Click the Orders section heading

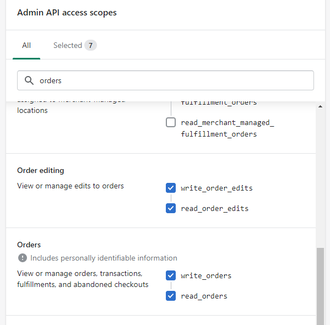pos(29,245)
